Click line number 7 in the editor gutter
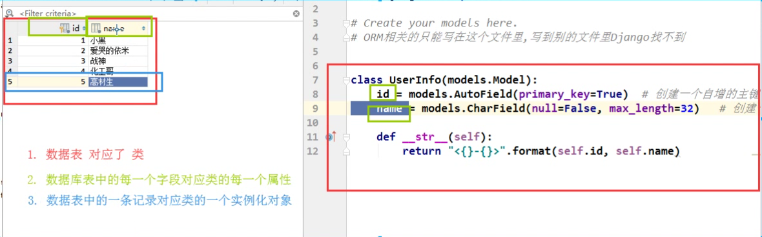 (314, 80)
